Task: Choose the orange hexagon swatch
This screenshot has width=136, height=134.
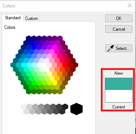Action: point(60,74)
